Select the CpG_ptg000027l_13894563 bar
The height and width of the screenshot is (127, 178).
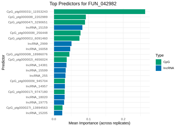coord(58,108)
